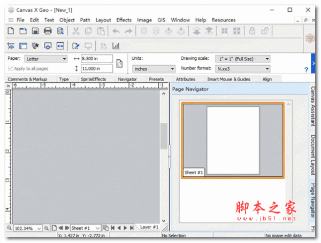Click the Print icon
This screenshot has height=243, width=321.
(x=48, y=31)
